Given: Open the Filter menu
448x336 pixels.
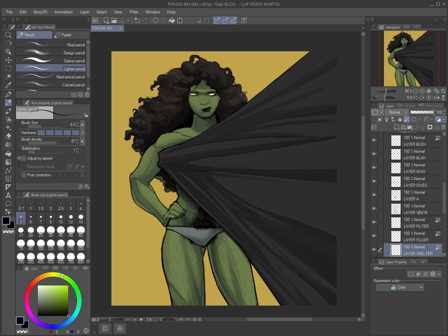Looking at the screenshot, I should click(x=134, y=12).
